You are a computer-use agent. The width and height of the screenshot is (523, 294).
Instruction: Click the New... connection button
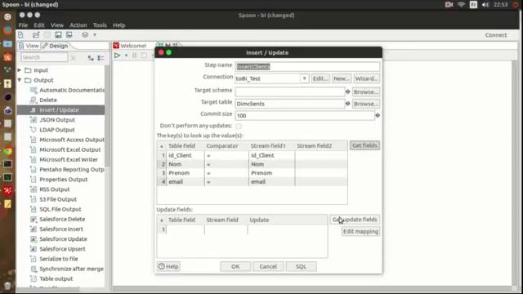(x=341, y=78)
